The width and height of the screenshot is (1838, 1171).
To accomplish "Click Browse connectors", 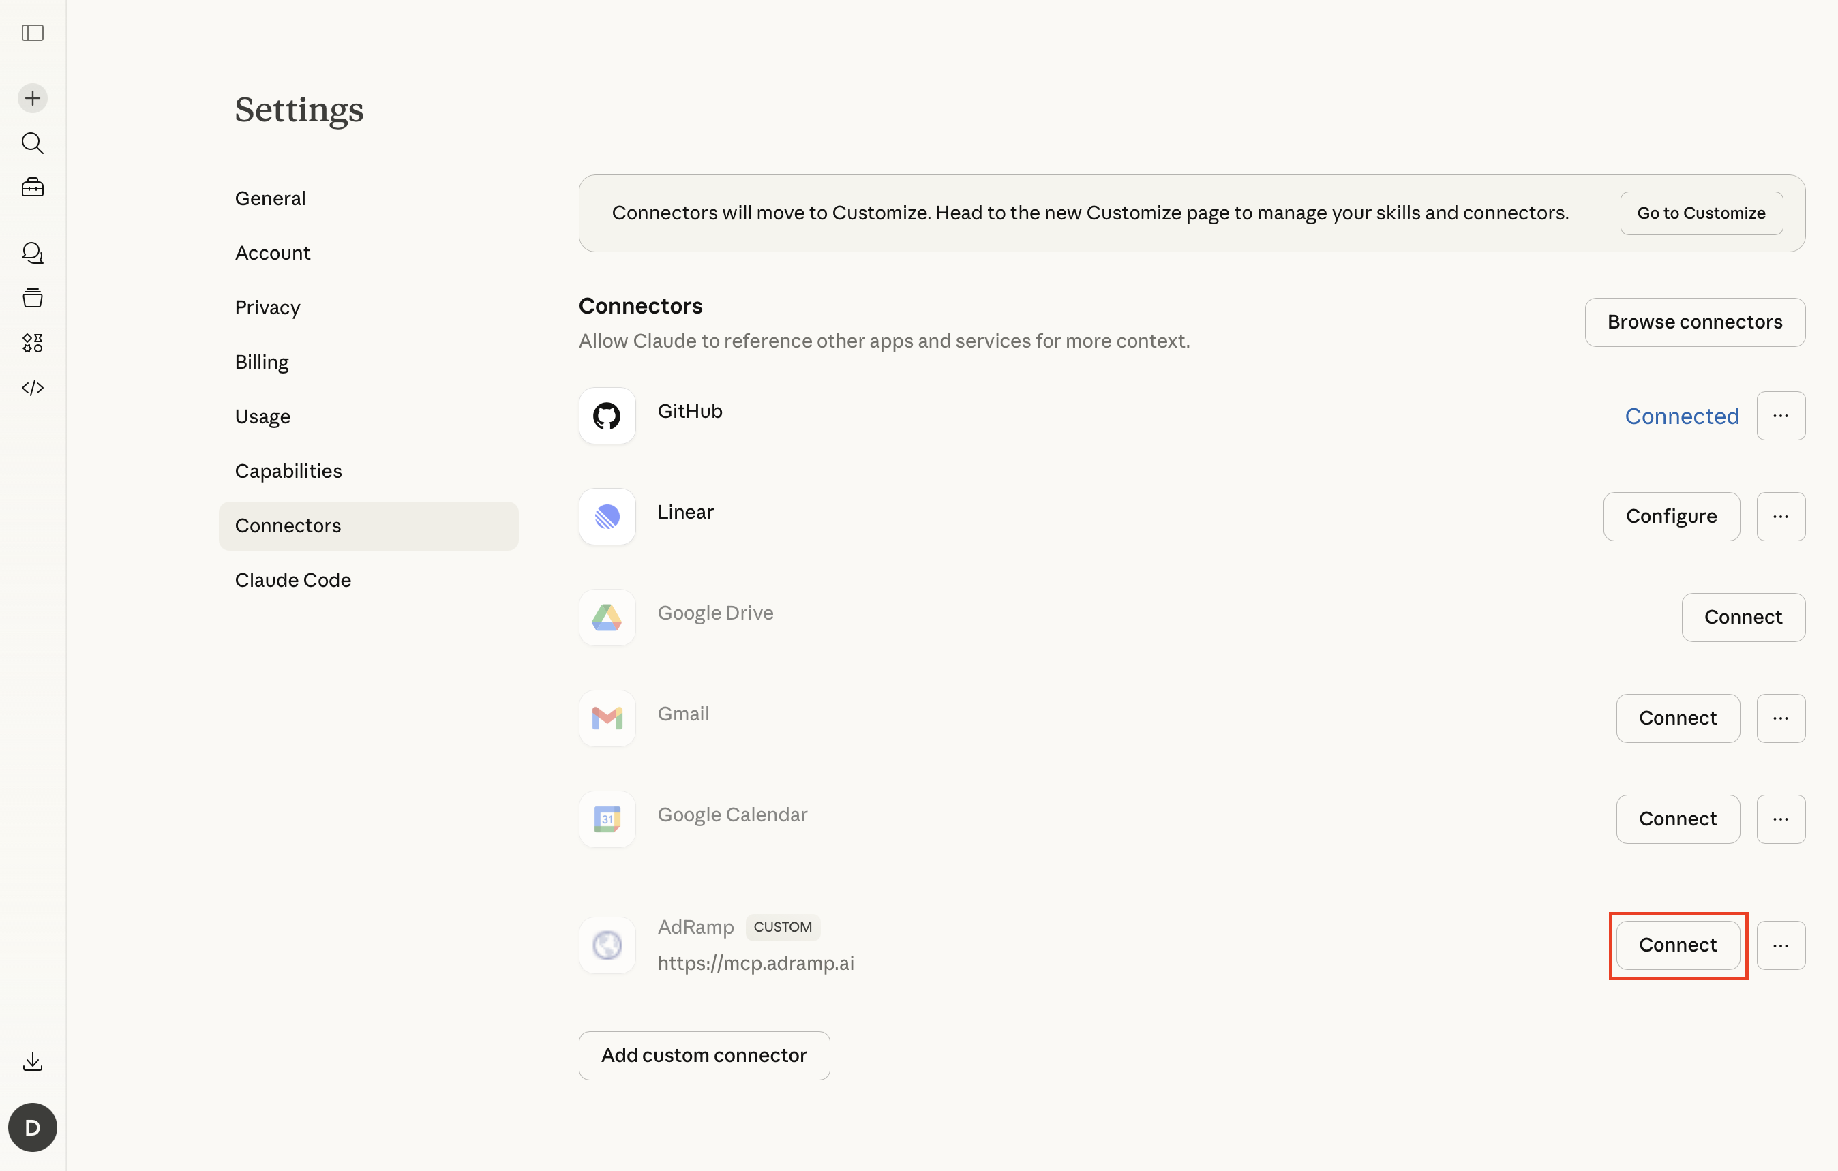I will [x=1695, y=321].
